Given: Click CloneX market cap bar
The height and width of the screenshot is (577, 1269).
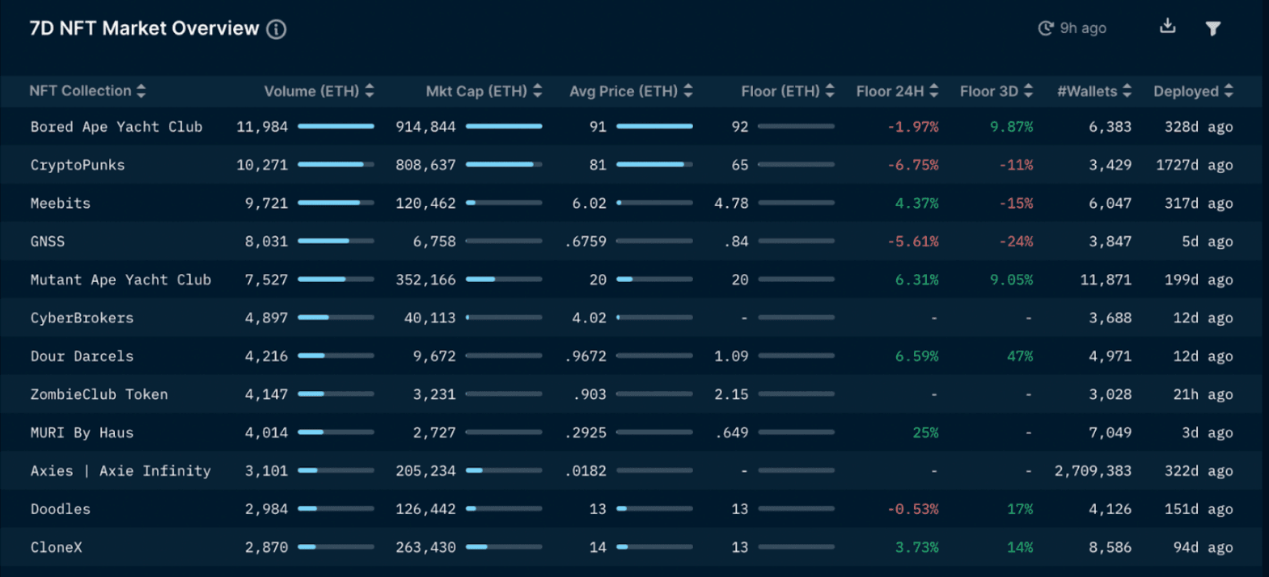Looking at the screenshot, I should (x=503, y=547).
